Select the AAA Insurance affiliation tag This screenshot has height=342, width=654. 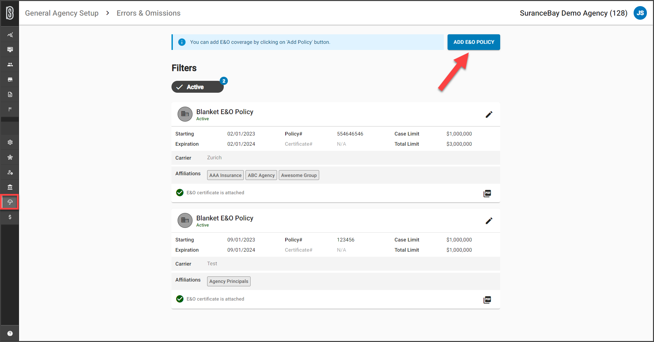pyautogui.click(x=225, y=175)
